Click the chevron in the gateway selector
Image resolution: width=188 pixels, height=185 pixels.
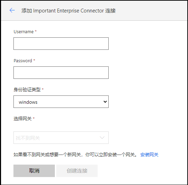102,138
